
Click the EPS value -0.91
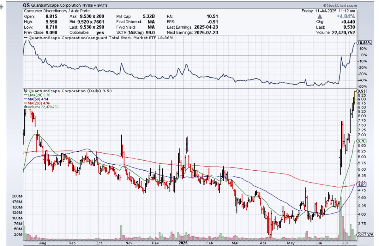click(213, 21)
